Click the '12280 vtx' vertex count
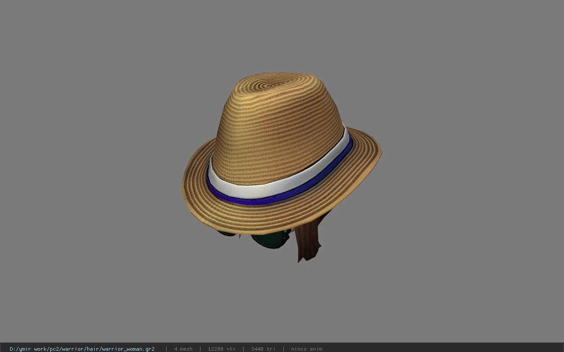564x352 pixels. click(222, 349)
